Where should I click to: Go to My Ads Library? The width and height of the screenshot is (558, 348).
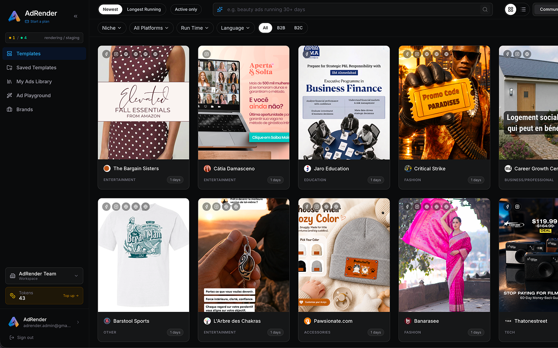[x=44, y=81]
